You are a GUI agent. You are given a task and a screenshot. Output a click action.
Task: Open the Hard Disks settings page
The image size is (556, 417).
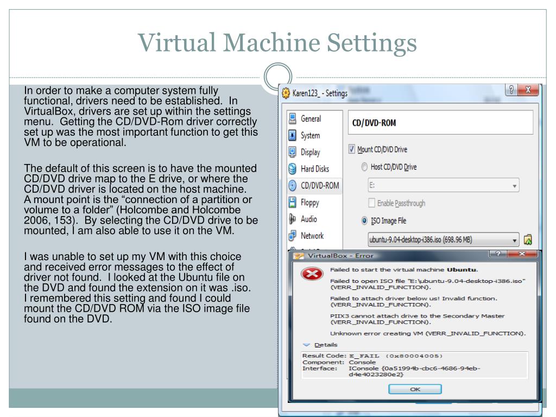(x=315, y=169)
